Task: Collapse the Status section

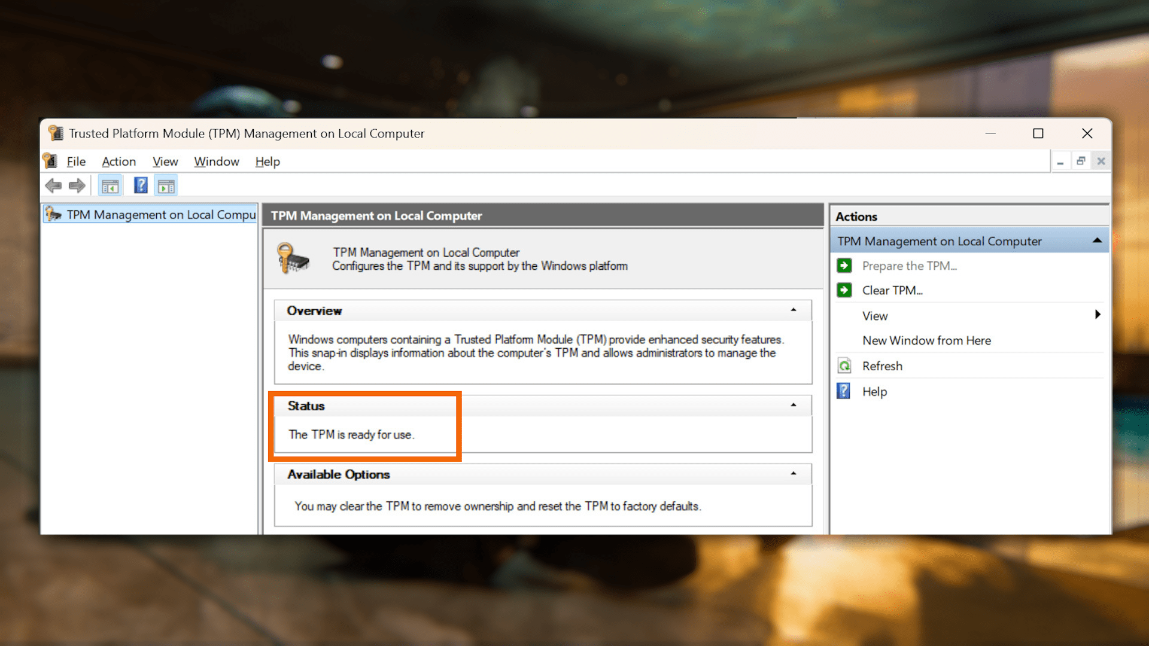Action: pyautogui.click(x=794, y=405)
